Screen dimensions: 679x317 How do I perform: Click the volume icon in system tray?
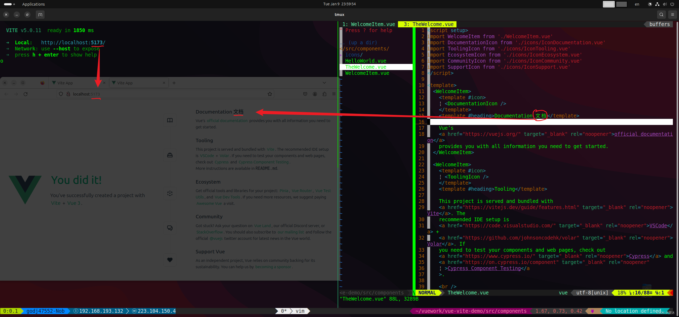click(x=665, y=4)
